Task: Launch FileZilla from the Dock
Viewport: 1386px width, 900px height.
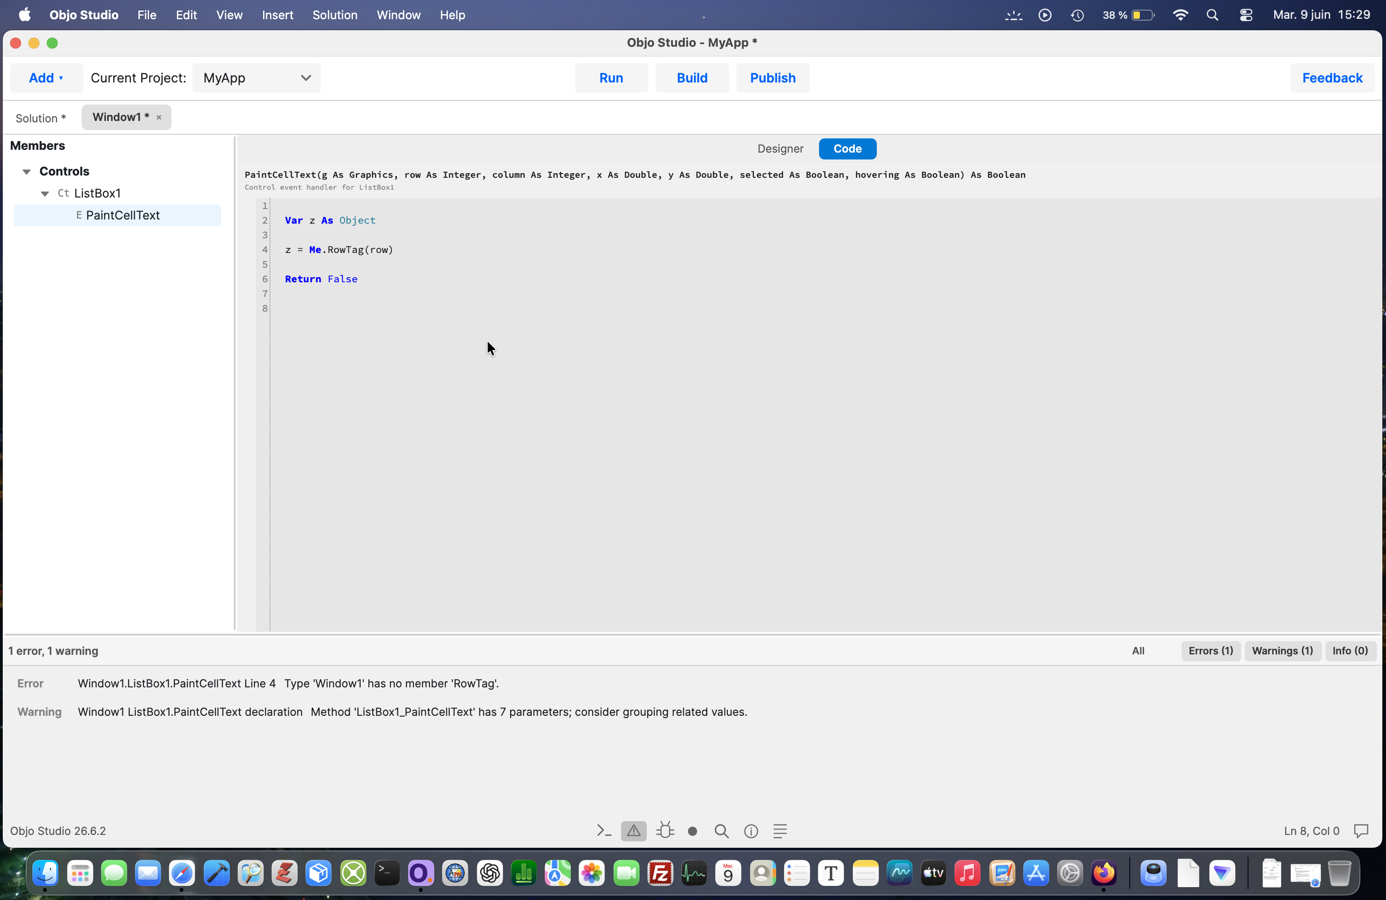Action: point(660,873)
